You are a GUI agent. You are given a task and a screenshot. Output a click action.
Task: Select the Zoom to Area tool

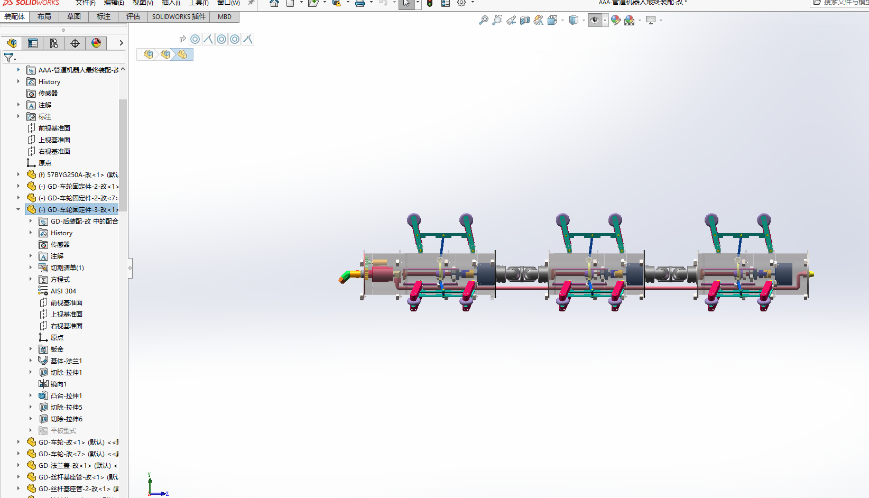(x=497, y=20)
